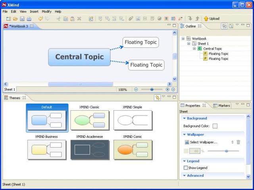This screenshot has width=254, height=190.
Task: Copy the selection using the toolbar icon
Action: click(65, 19)
